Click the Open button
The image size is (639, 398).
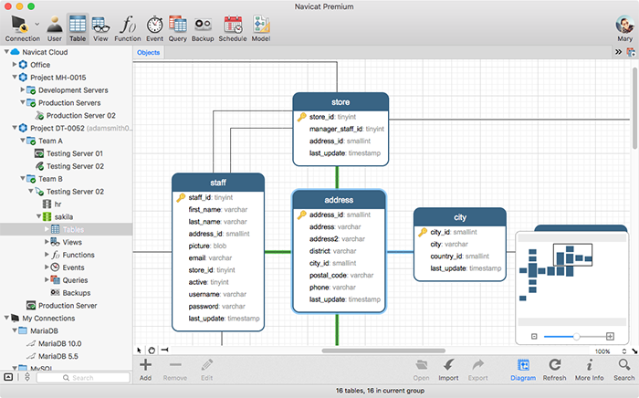pos(421,370)
